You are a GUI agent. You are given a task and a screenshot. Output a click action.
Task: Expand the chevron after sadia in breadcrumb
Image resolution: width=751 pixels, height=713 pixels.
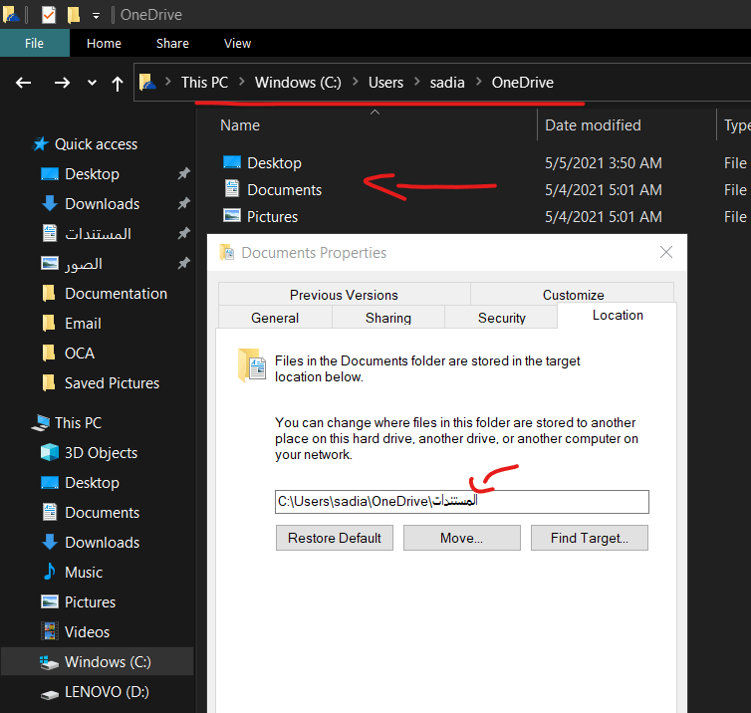[x=478, y=82]
